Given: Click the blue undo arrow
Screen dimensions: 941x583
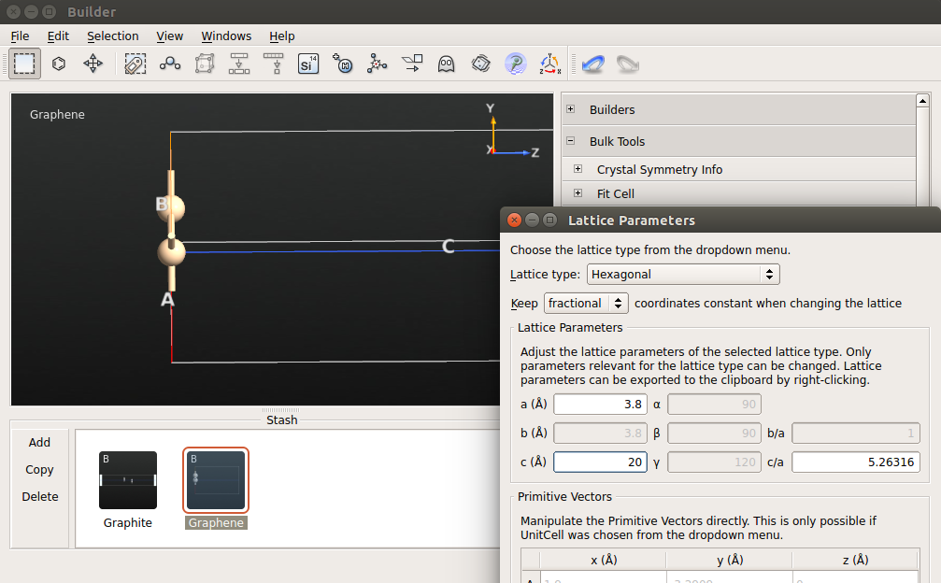Looking at the screenshot, I should [x=593, y=64].
